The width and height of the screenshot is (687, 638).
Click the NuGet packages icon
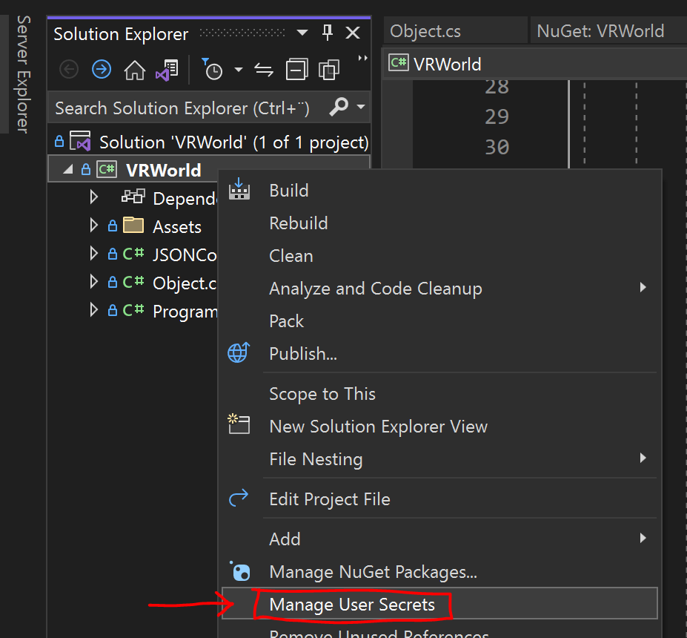click(239, 571)
